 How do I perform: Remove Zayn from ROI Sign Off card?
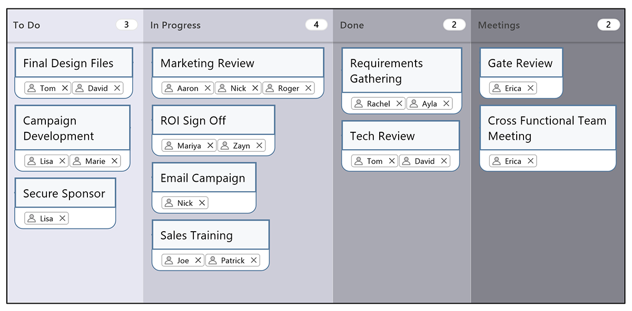(x=259, y=146)
